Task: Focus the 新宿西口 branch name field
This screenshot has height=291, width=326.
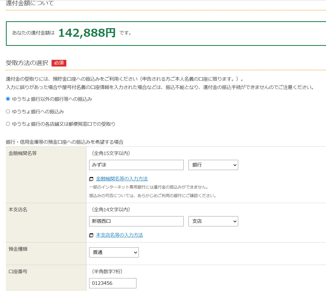Action: (136, 221)
